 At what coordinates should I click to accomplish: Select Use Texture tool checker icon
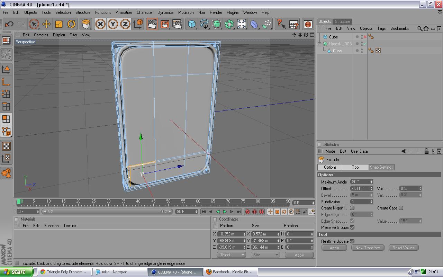(6, 146)
